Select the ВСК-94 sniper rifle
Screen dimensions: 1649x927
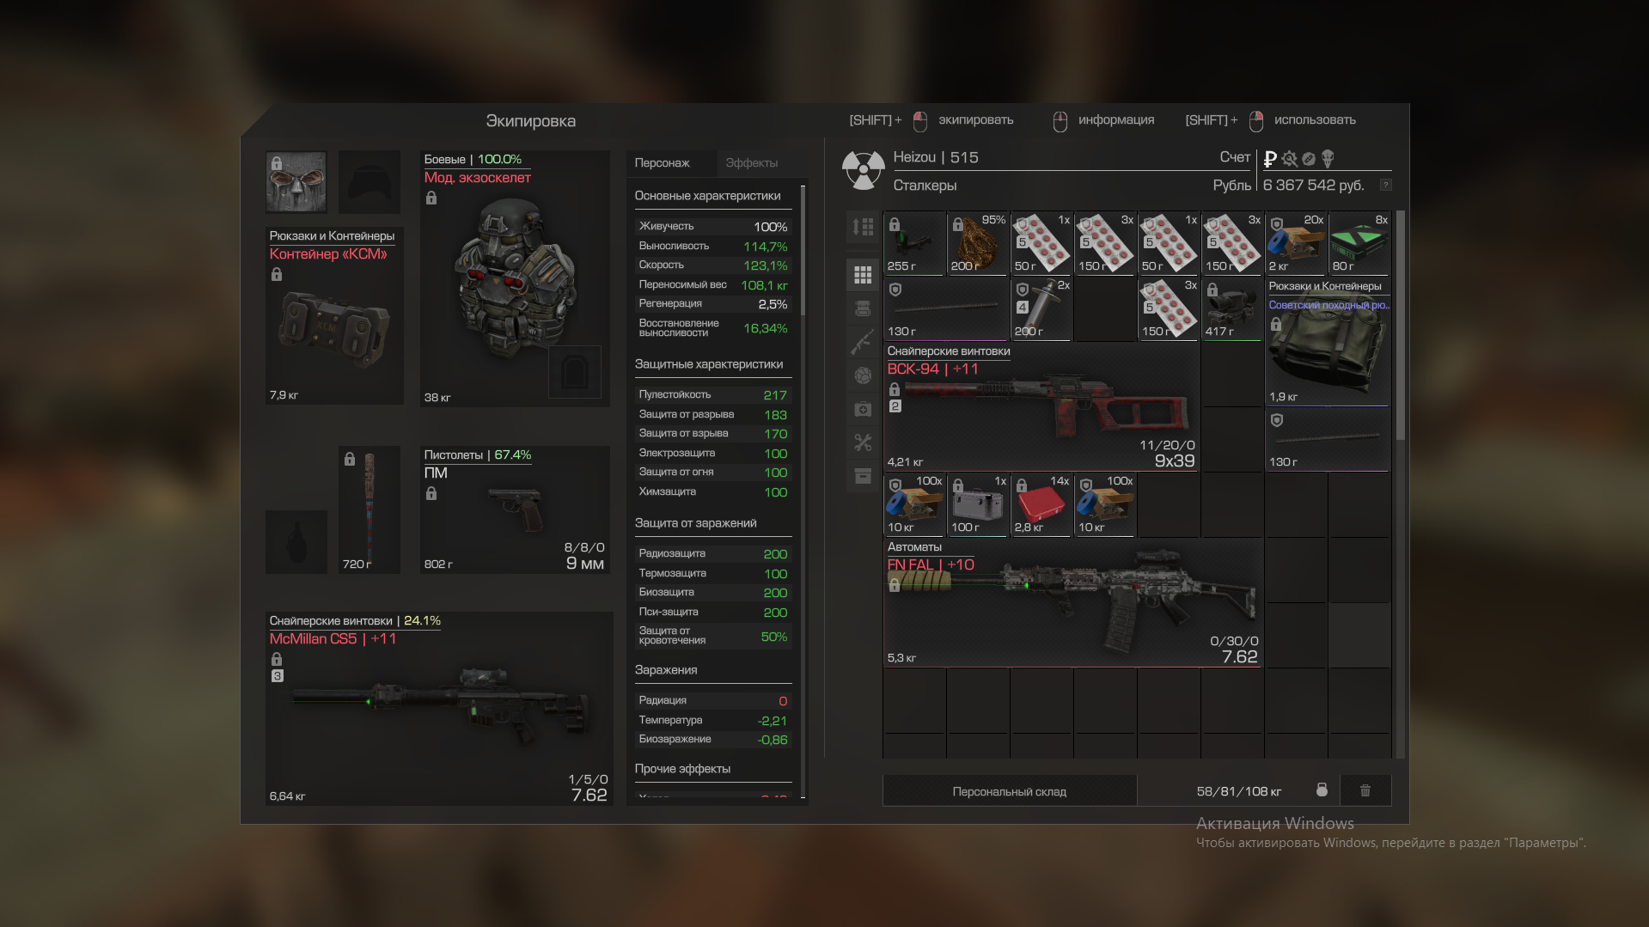[x=1041, y=407]
